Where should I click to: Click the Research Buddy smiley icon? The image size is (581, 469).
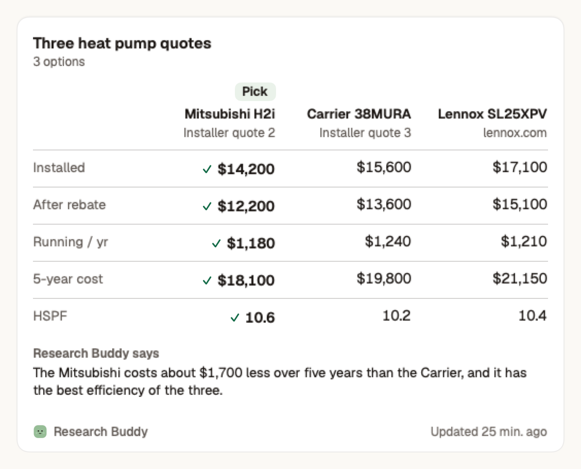40,431
